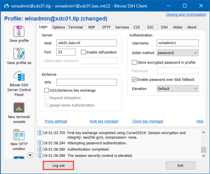210x174 pixels.
Task: Click info icon for Authentication completed entry
Action: click(x=40, y=149)
